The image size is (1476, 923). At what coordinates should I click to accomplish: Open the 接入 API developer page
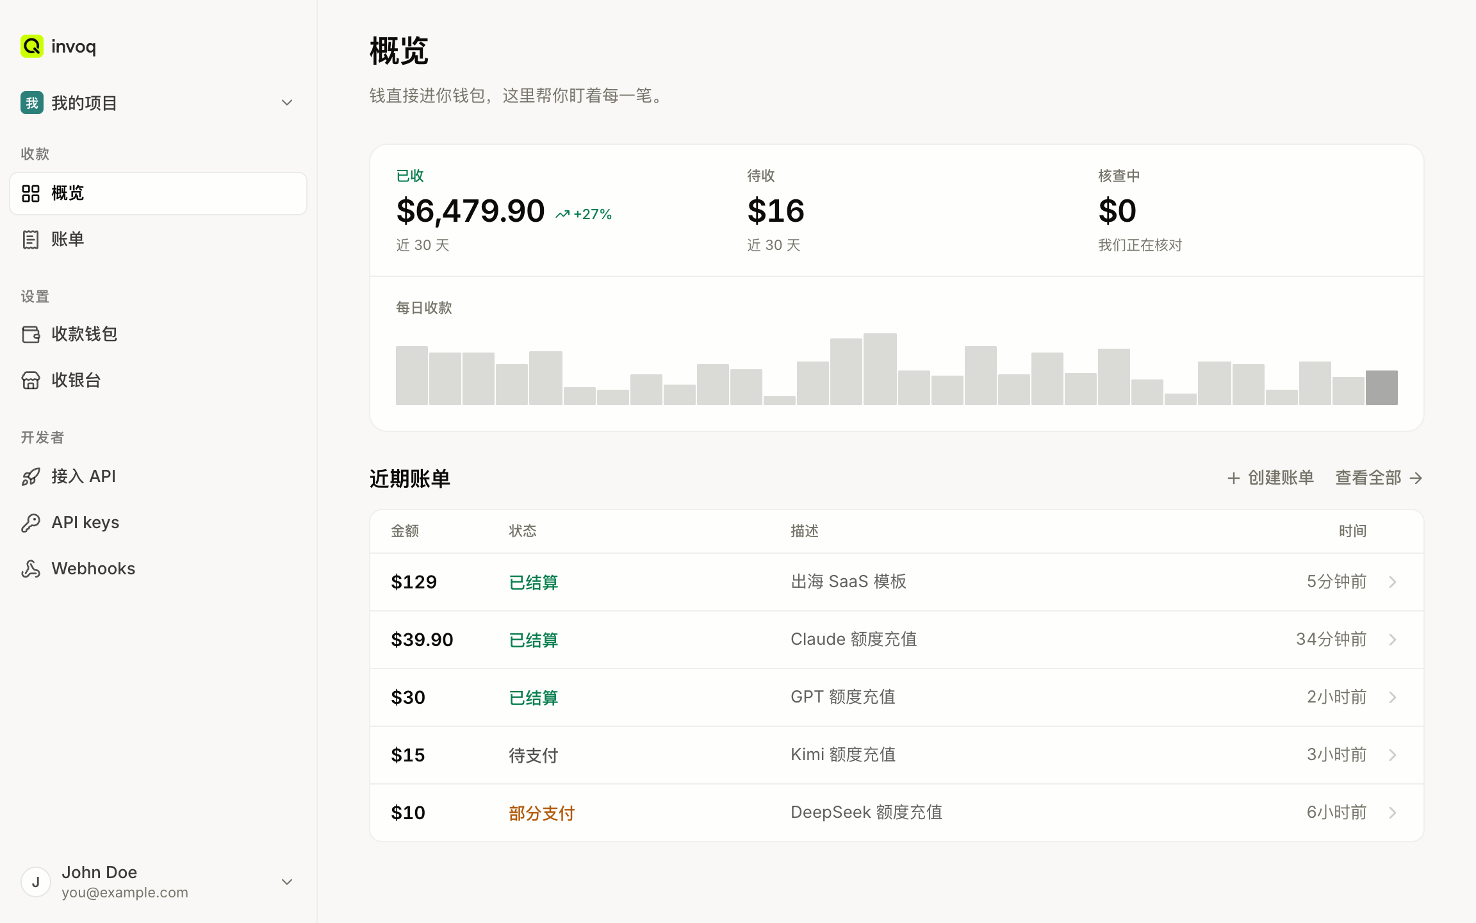(x=158, y=477)
